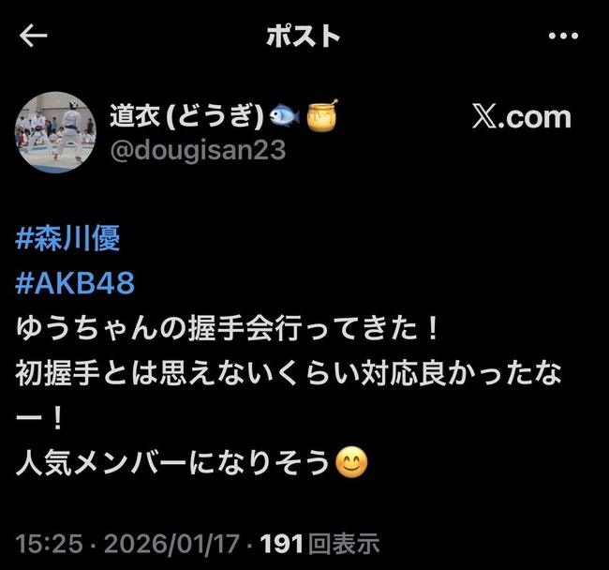Click the ポスト header title
This screenshot has width=609, height=570.
(304, 36)
